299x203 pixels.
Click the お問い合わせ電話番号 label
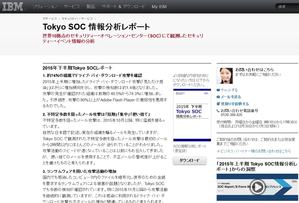[239, 111]
